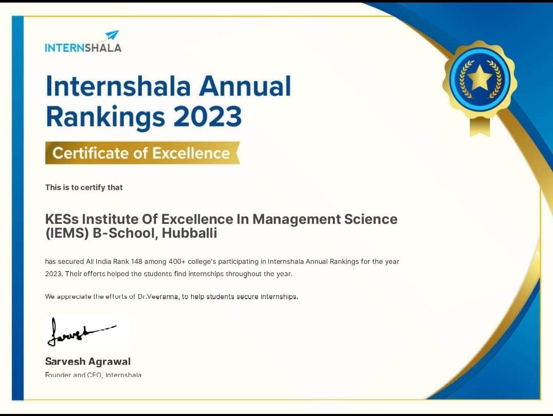Click the 'Certificate of Excellence' gold banner
The image size is (553, 416).
point(142,153)
